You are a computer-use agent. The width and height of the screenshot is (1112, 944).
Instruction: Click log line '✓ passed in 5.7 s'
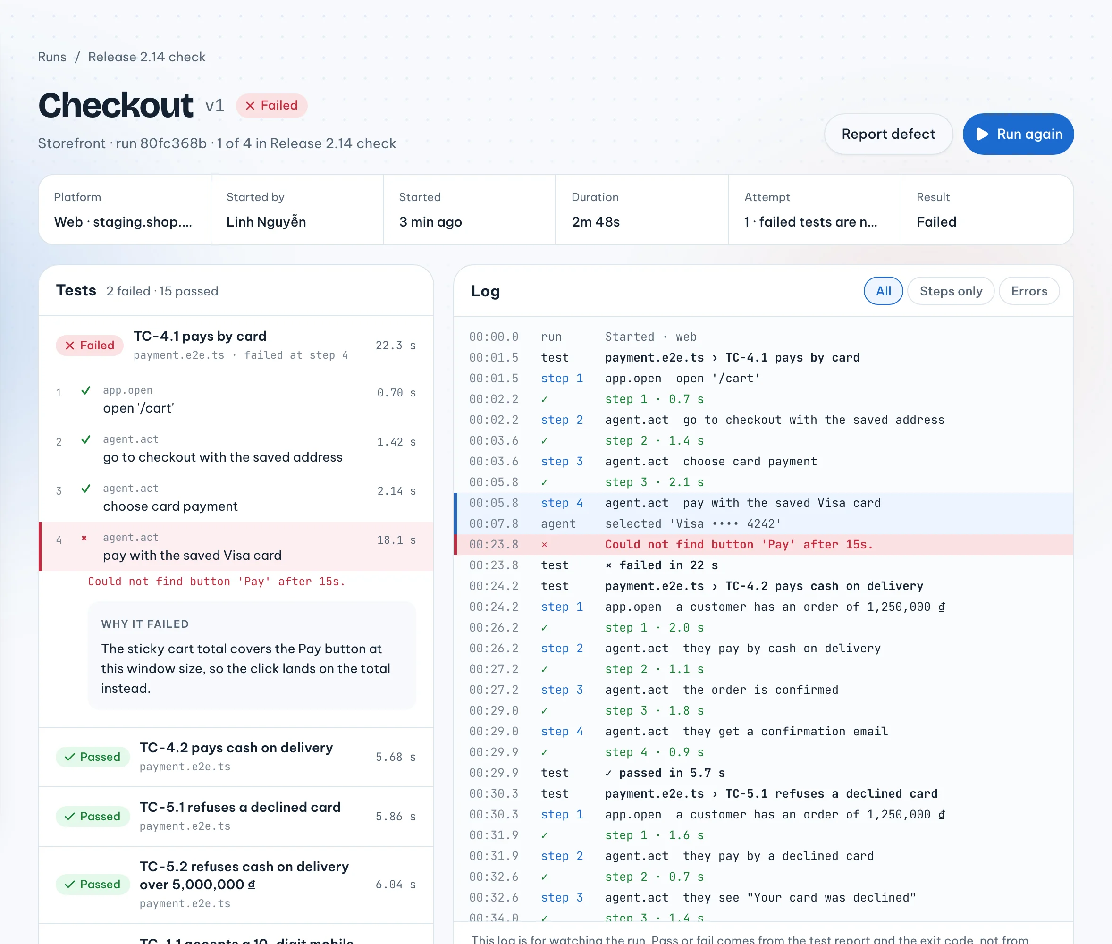(x=763, y=773)
